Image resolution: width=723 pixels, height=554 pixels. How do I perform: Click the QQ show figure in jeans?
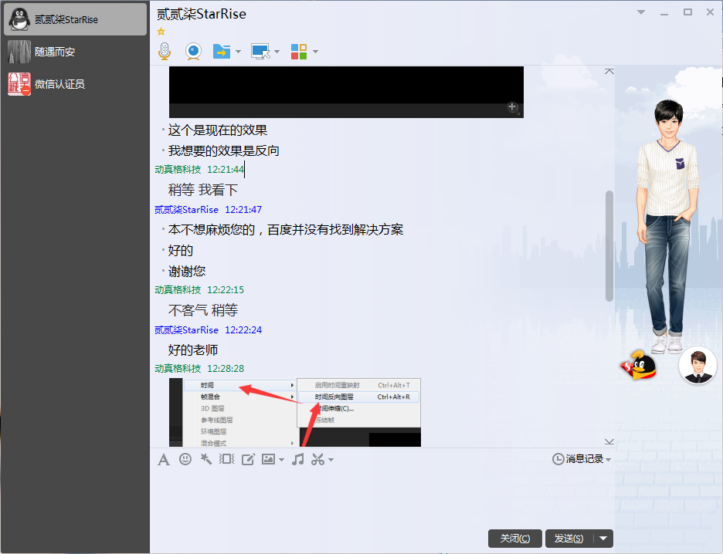pos(667,225)
